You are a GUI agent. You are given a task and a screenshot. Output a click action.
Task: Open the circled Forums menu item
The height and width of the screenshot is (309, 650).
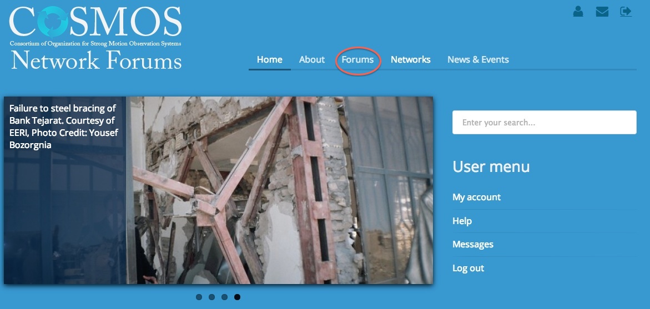pos(357,60)
